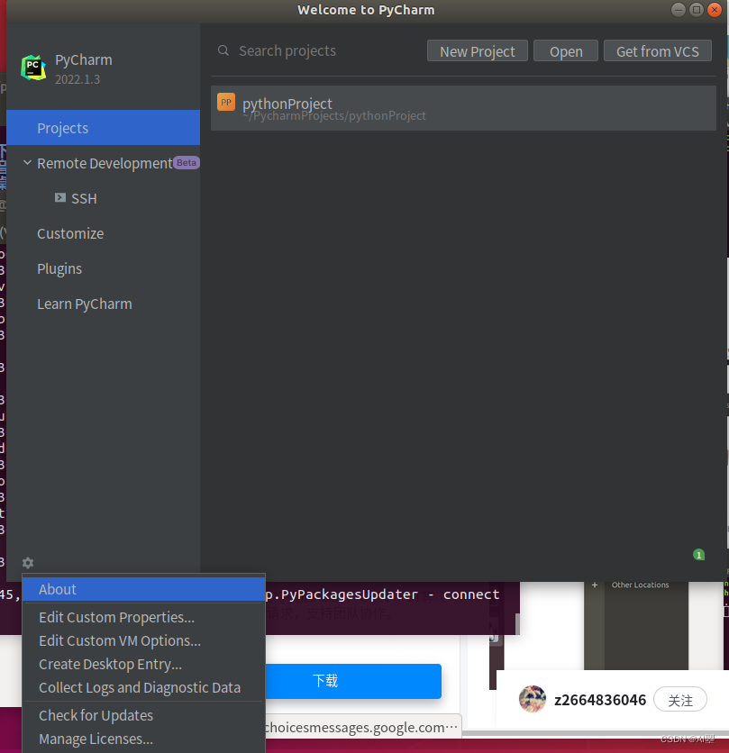Click the 关注 follow button
Image resolution: width=729 pixels, height=753 pixels.
pos(680,700)
